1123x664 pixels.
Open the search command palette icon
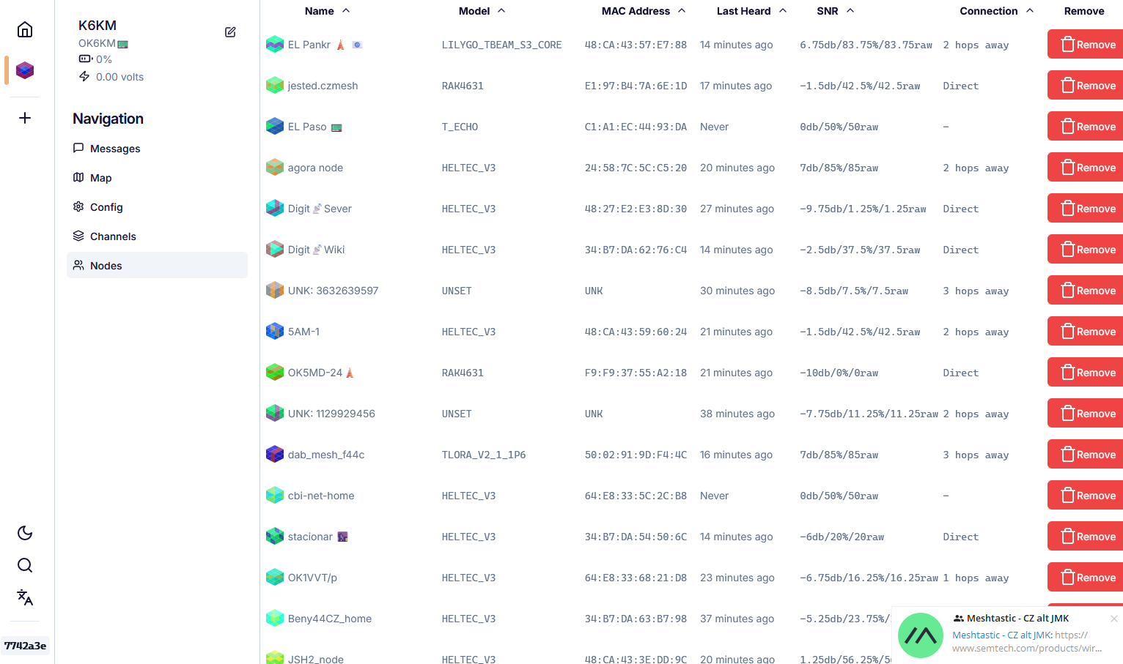(x=25, y=565)
